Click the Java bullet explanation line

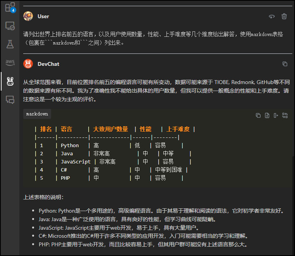pos(127,219)
